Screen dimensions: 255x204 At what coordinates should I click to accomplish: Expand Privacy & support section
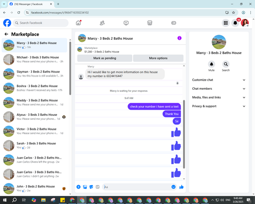(219, 106)
